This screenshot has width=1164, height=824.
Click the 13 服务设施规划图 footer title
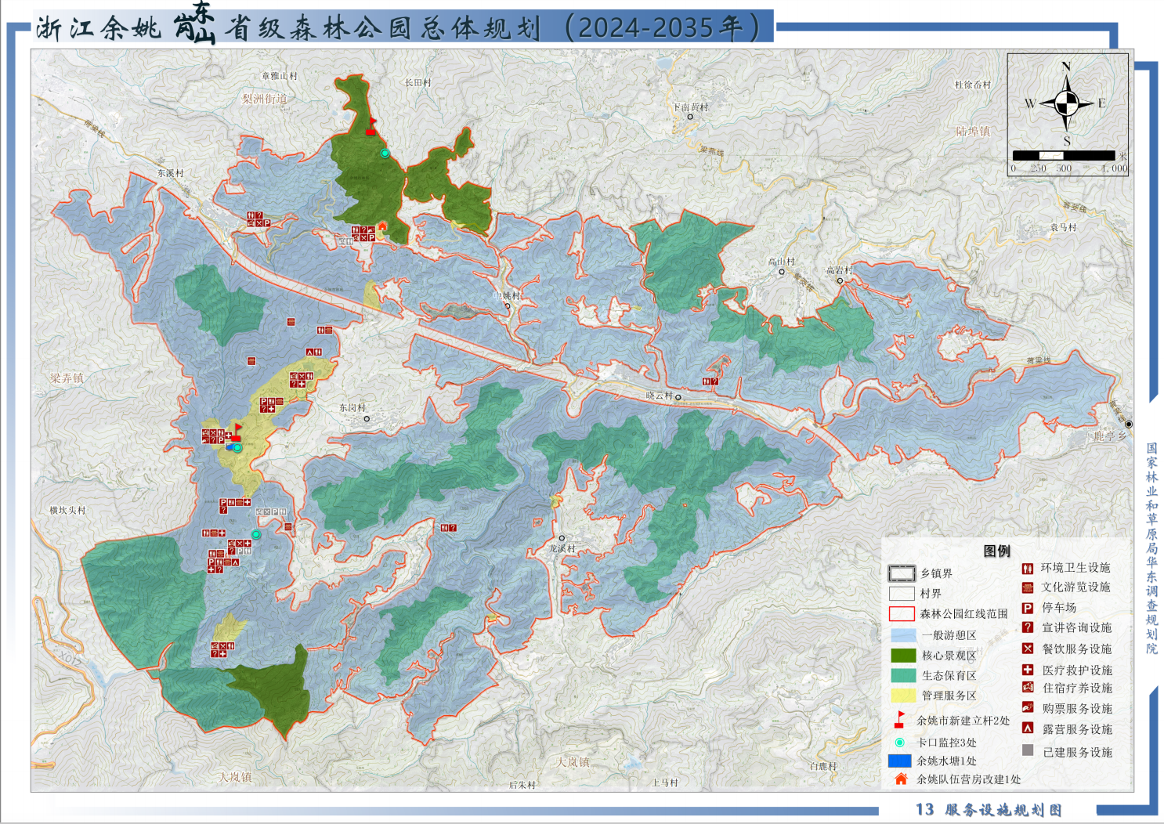[x=989, y=810]
